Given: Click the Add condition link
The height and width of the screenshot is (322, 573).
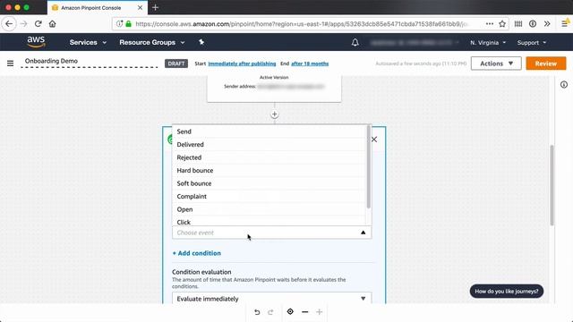Looking at the screenshot, I should tap(197, 253).
